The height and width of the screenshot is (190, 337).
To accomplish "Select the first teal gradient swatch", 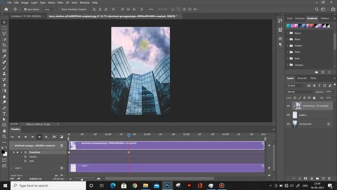I will (289, 26).
